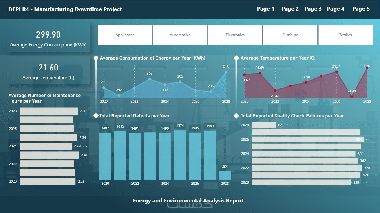The image size is (380, 213).
Task: Select the 2028 maintenance hours bar (2.37)
Action: [49, 111]
